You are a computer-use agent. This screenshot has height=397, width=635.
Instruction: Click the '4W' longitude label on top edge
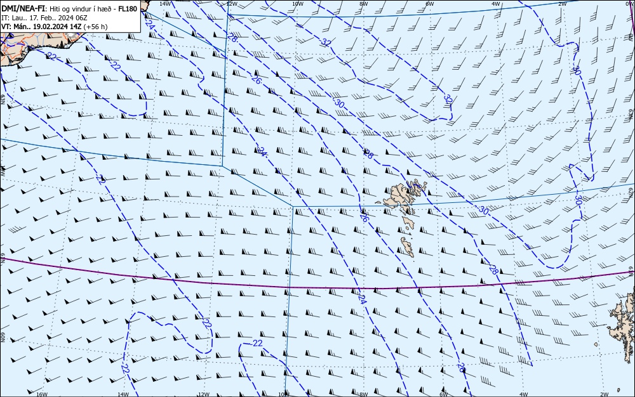pyautogui.click(x=496, y=4)
